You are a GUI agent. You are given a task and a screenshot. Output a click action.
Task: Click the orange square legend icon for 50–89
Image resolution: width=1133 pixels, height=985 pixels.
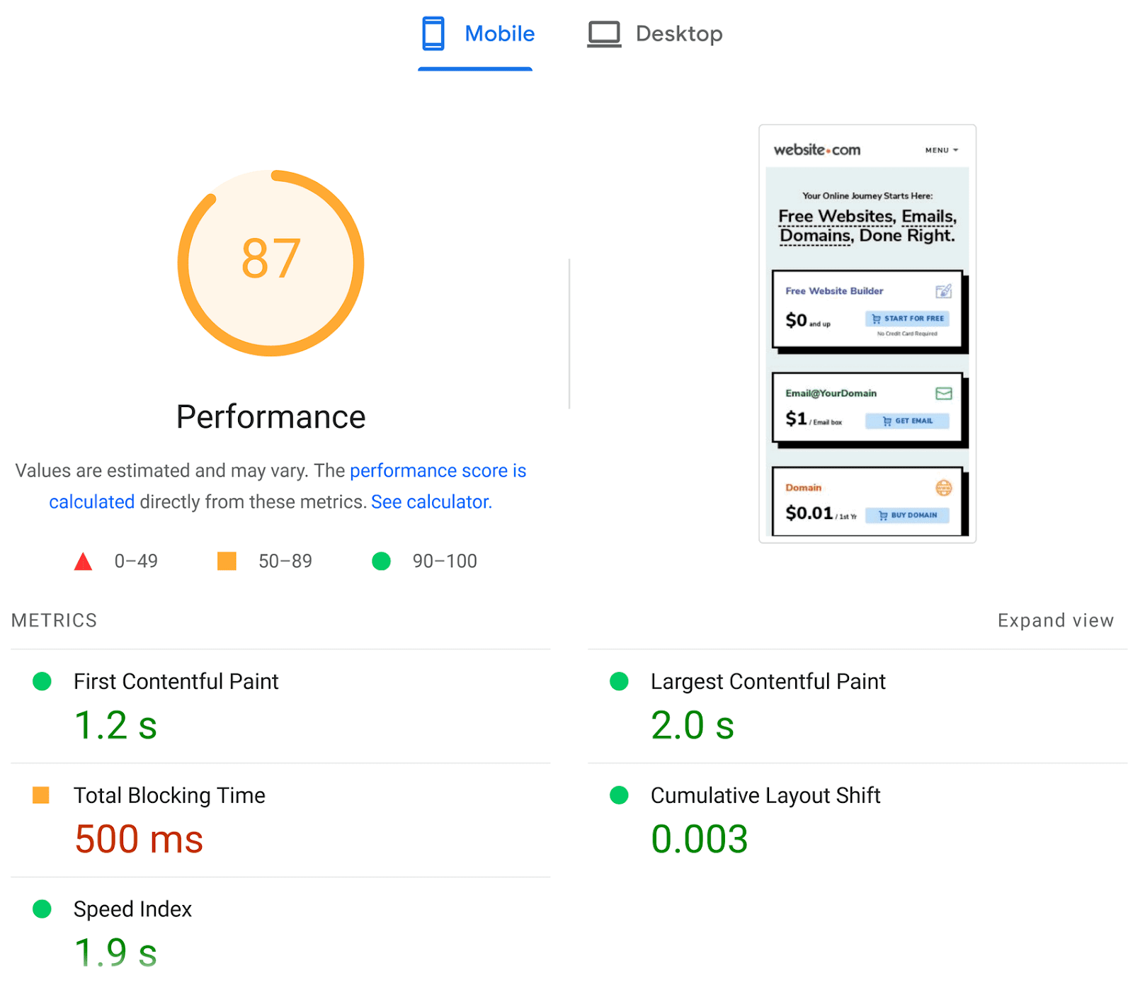point(227,561)
